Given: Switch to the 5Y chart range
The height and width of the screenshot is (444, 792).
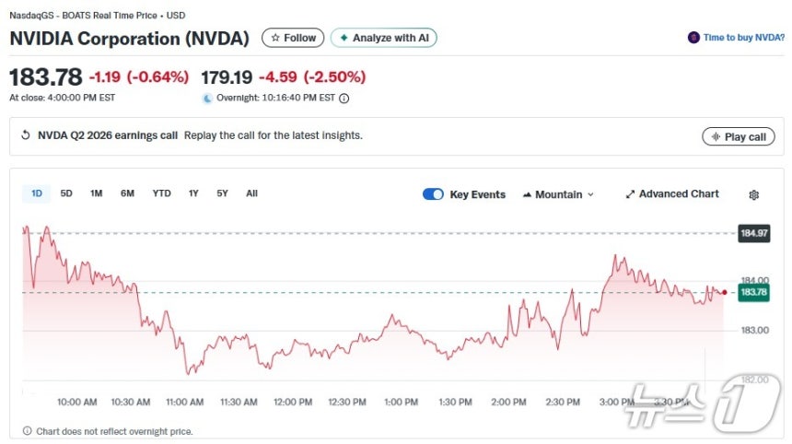Looking at the screenshot, I should tap(222, 193).
